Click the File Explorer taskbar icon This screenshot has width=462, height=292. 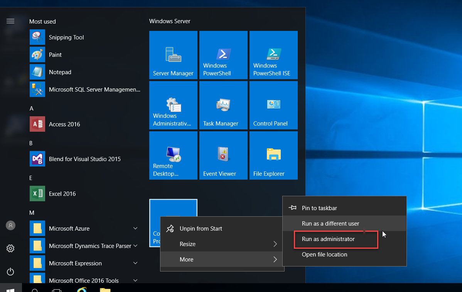click(x=105, y=290)
